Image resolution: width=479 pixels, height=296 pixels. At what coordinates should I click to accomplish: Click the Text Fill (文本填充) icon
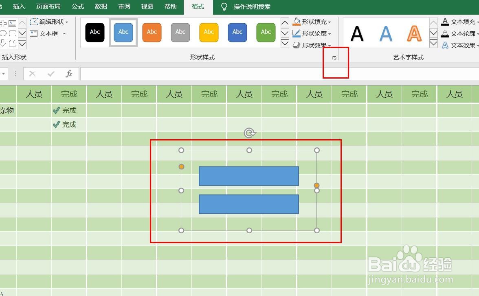click(x=445, y=21)
